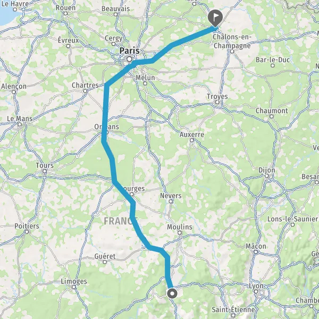Click the FRANCE country label
Viewport: 319px width, 319px height.
(121, 221)
